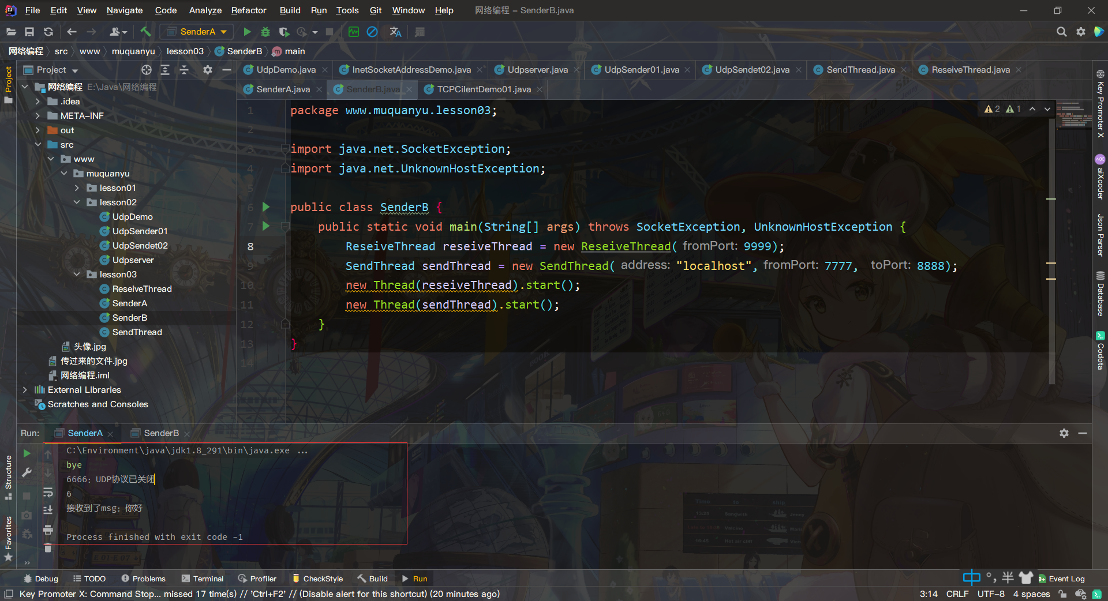Collapse the lesson02 package

(77, 202)
